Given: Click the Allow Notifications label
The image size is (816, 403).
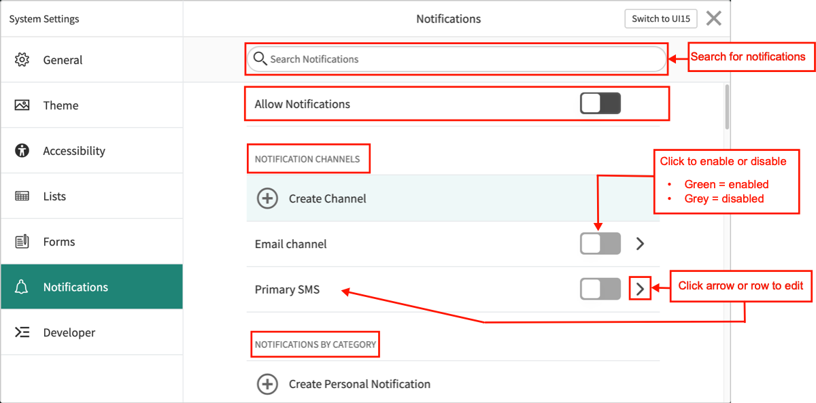Looking at the screenshot, I should point(302,104).
